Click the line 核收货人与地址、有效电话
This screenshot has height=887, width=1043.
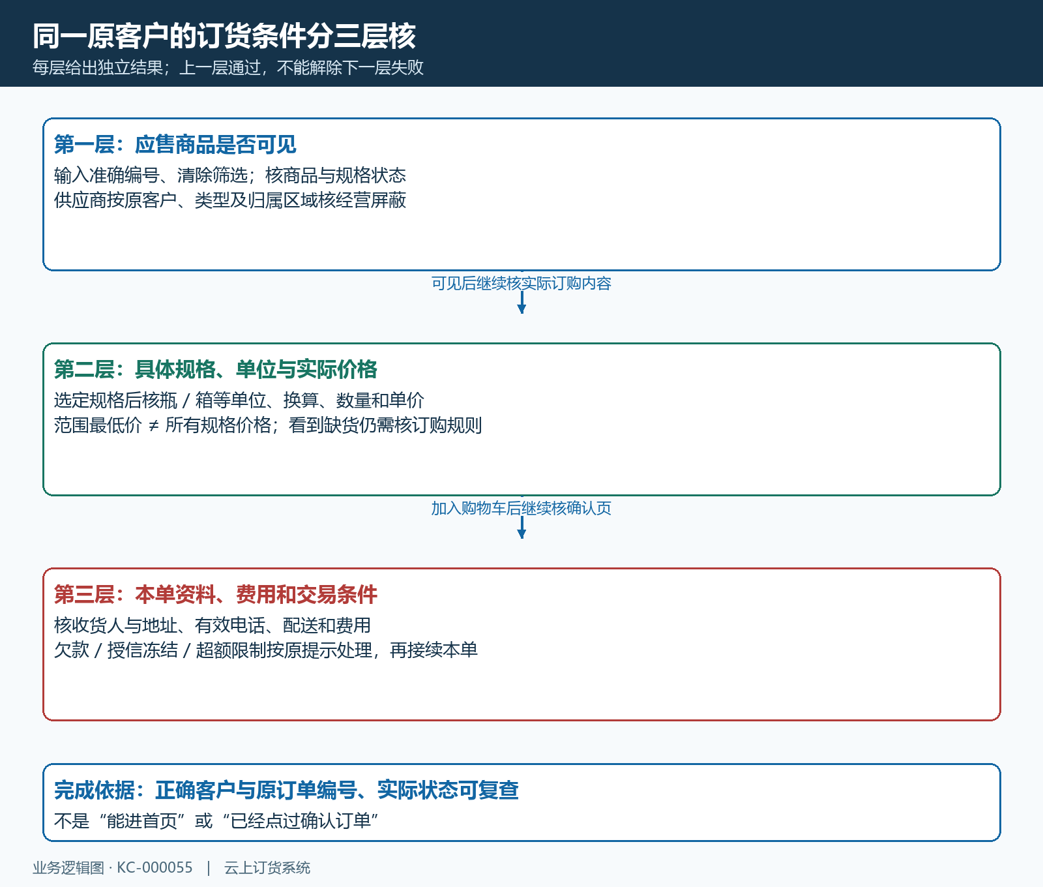(213, 625)
